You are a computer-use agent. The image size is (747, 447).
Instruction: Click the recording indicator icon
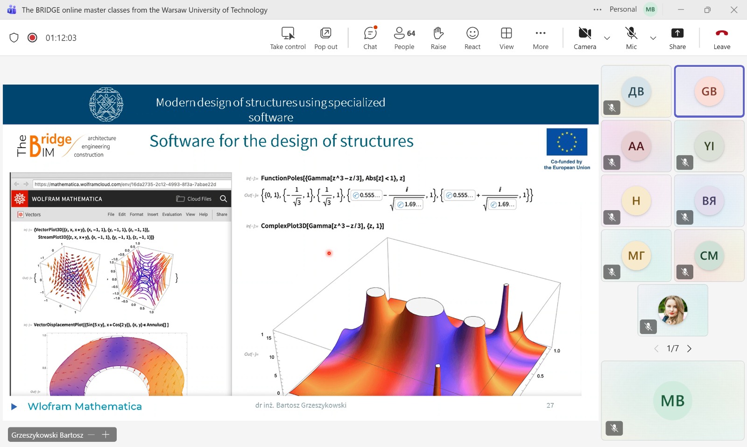pos(32,38)
